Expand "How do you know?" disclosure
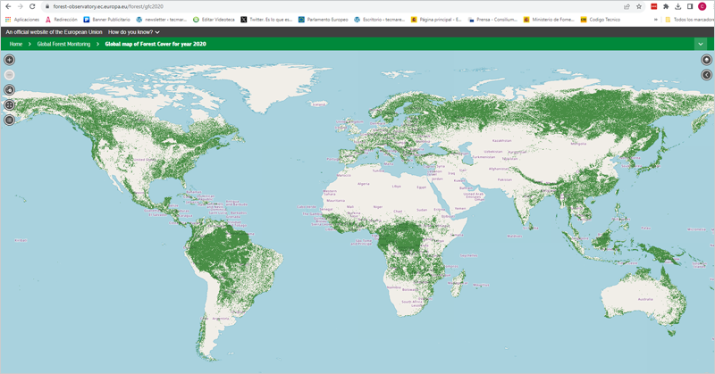Screen dimensions: 715x374 coord(134,32)
